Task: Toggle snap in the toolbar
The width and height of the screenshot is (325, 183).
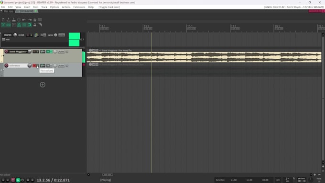Action: [x=30, y=25]
